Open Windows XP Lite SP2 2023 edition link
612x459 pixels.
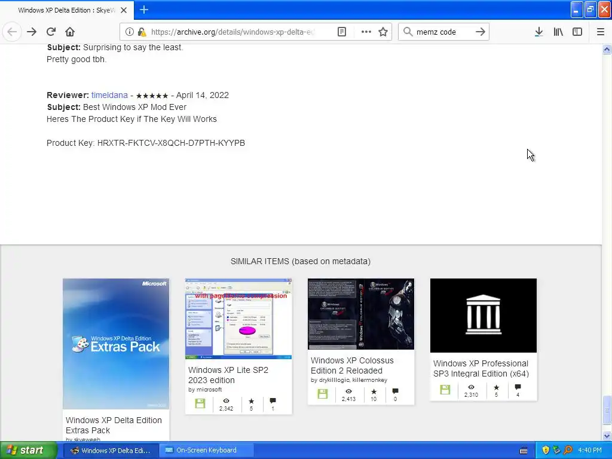point(228,375)
